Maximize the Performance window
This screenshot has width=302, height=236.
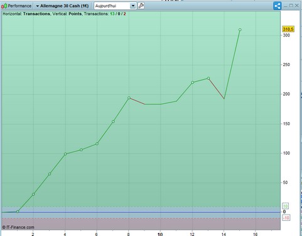[x=291, y=6]
